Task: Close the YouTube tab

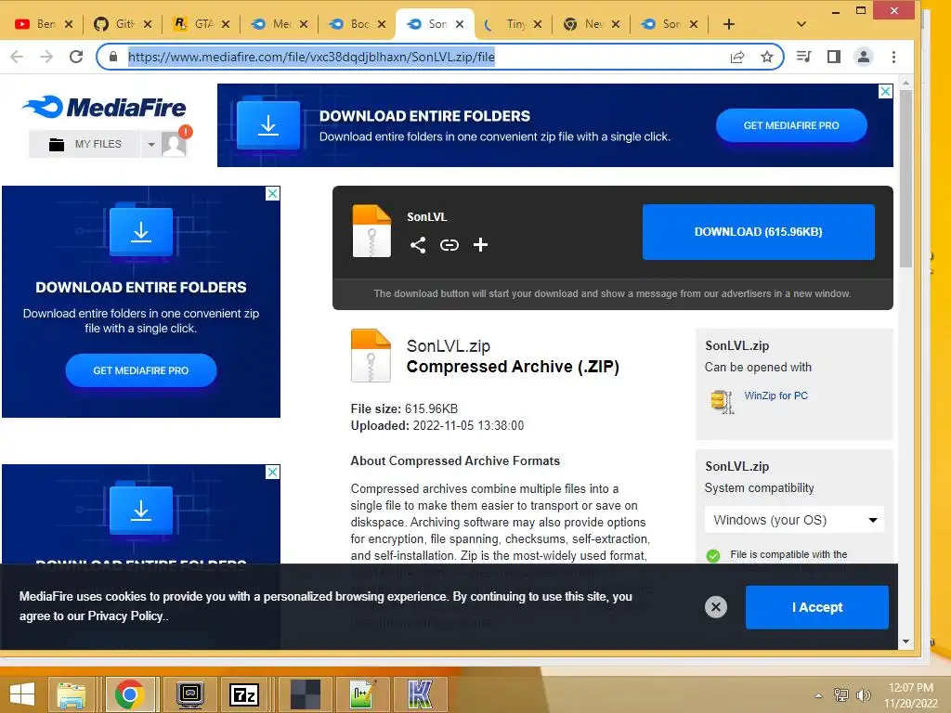Action: (69, 24)
